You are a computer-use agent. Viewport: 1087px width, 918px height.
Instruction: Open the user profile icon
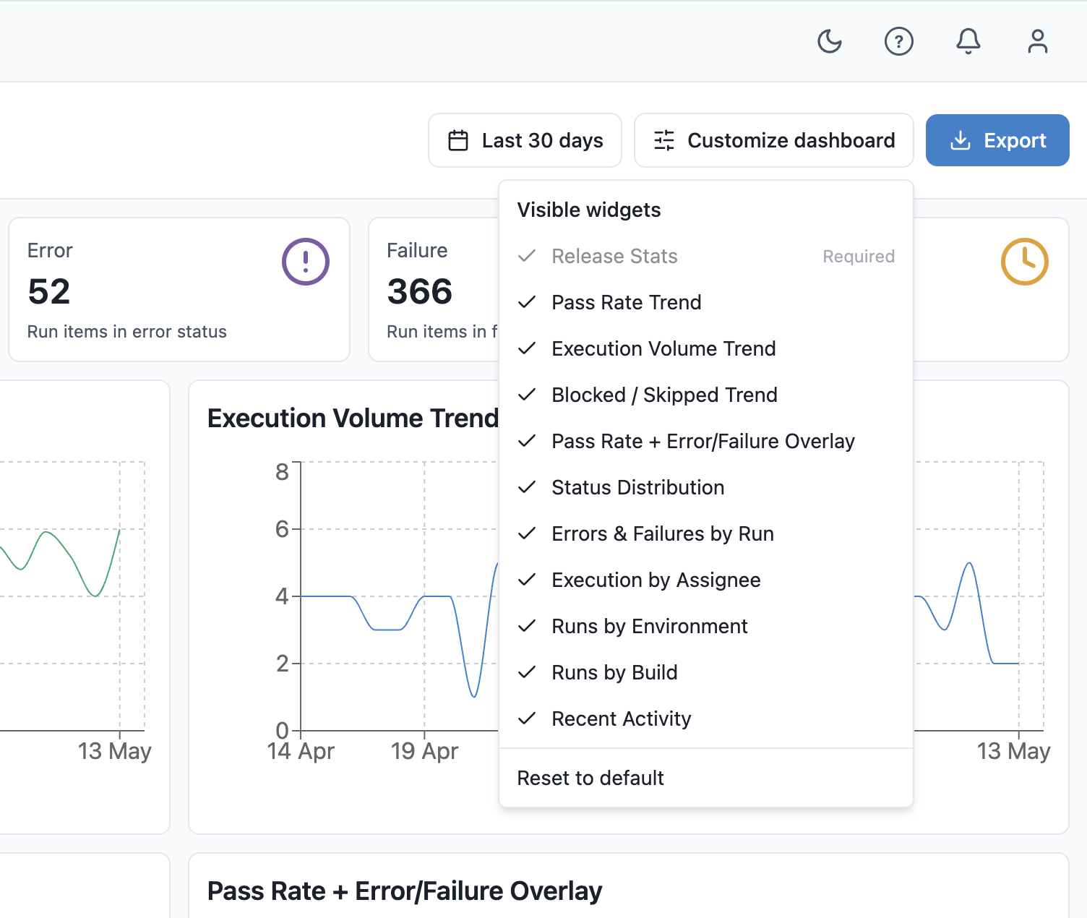point(1038,41)
